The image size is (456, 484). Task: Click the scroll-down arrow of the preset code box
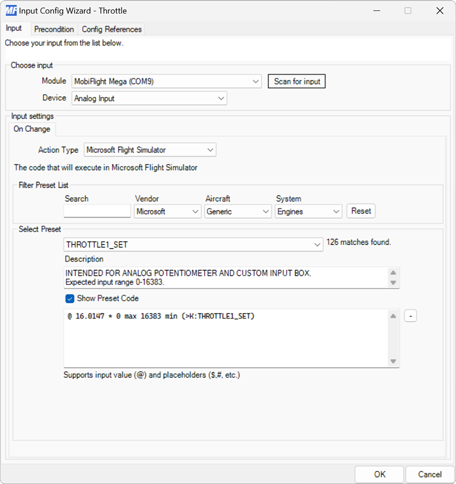point(393,360)
